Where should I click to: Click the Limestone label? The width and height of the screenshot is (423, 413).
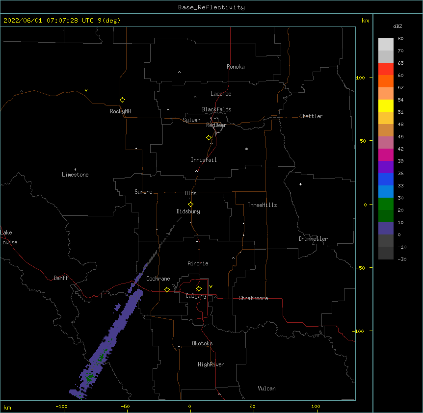75,175
